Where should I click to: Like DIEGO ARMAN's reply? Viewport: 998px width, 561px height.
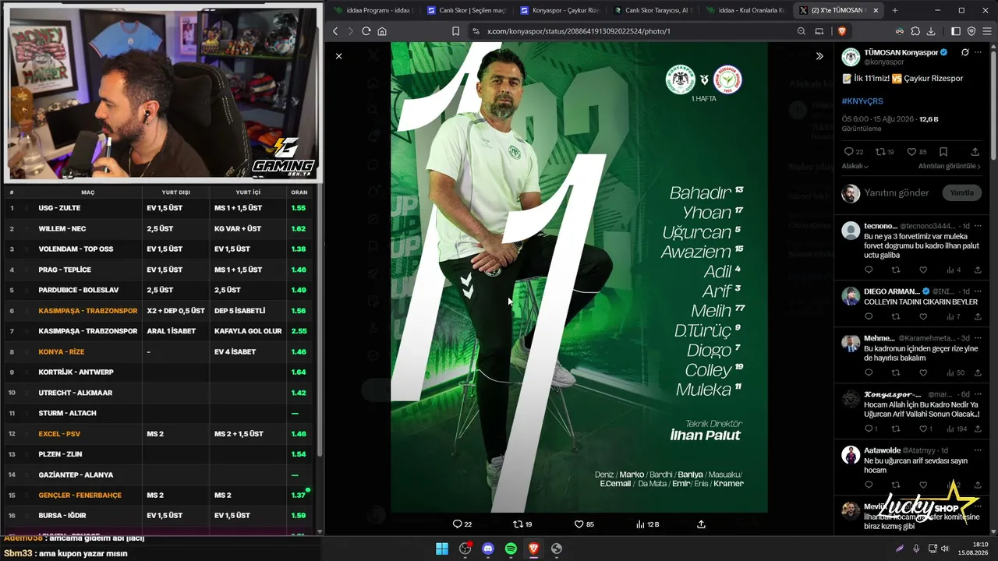[x=923, y=316]
